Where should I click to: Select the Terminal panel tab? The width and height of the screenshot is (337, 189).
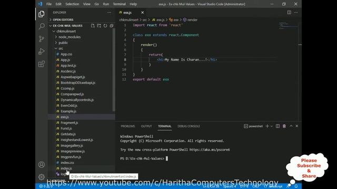click(165, 126)
